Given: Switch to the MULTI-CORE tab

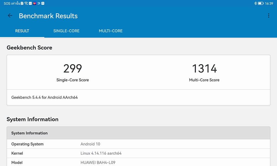Looking at the screenshot, I should [x=111, y=31].
